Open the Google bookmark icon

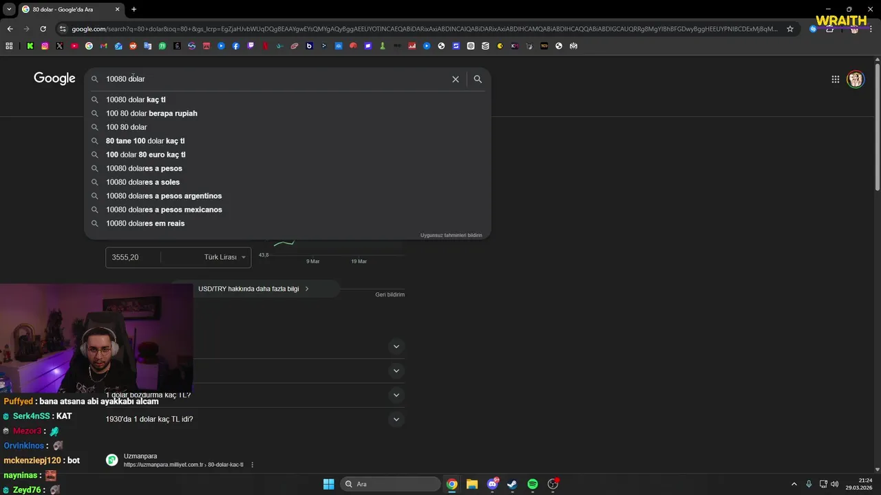point(89,46)
